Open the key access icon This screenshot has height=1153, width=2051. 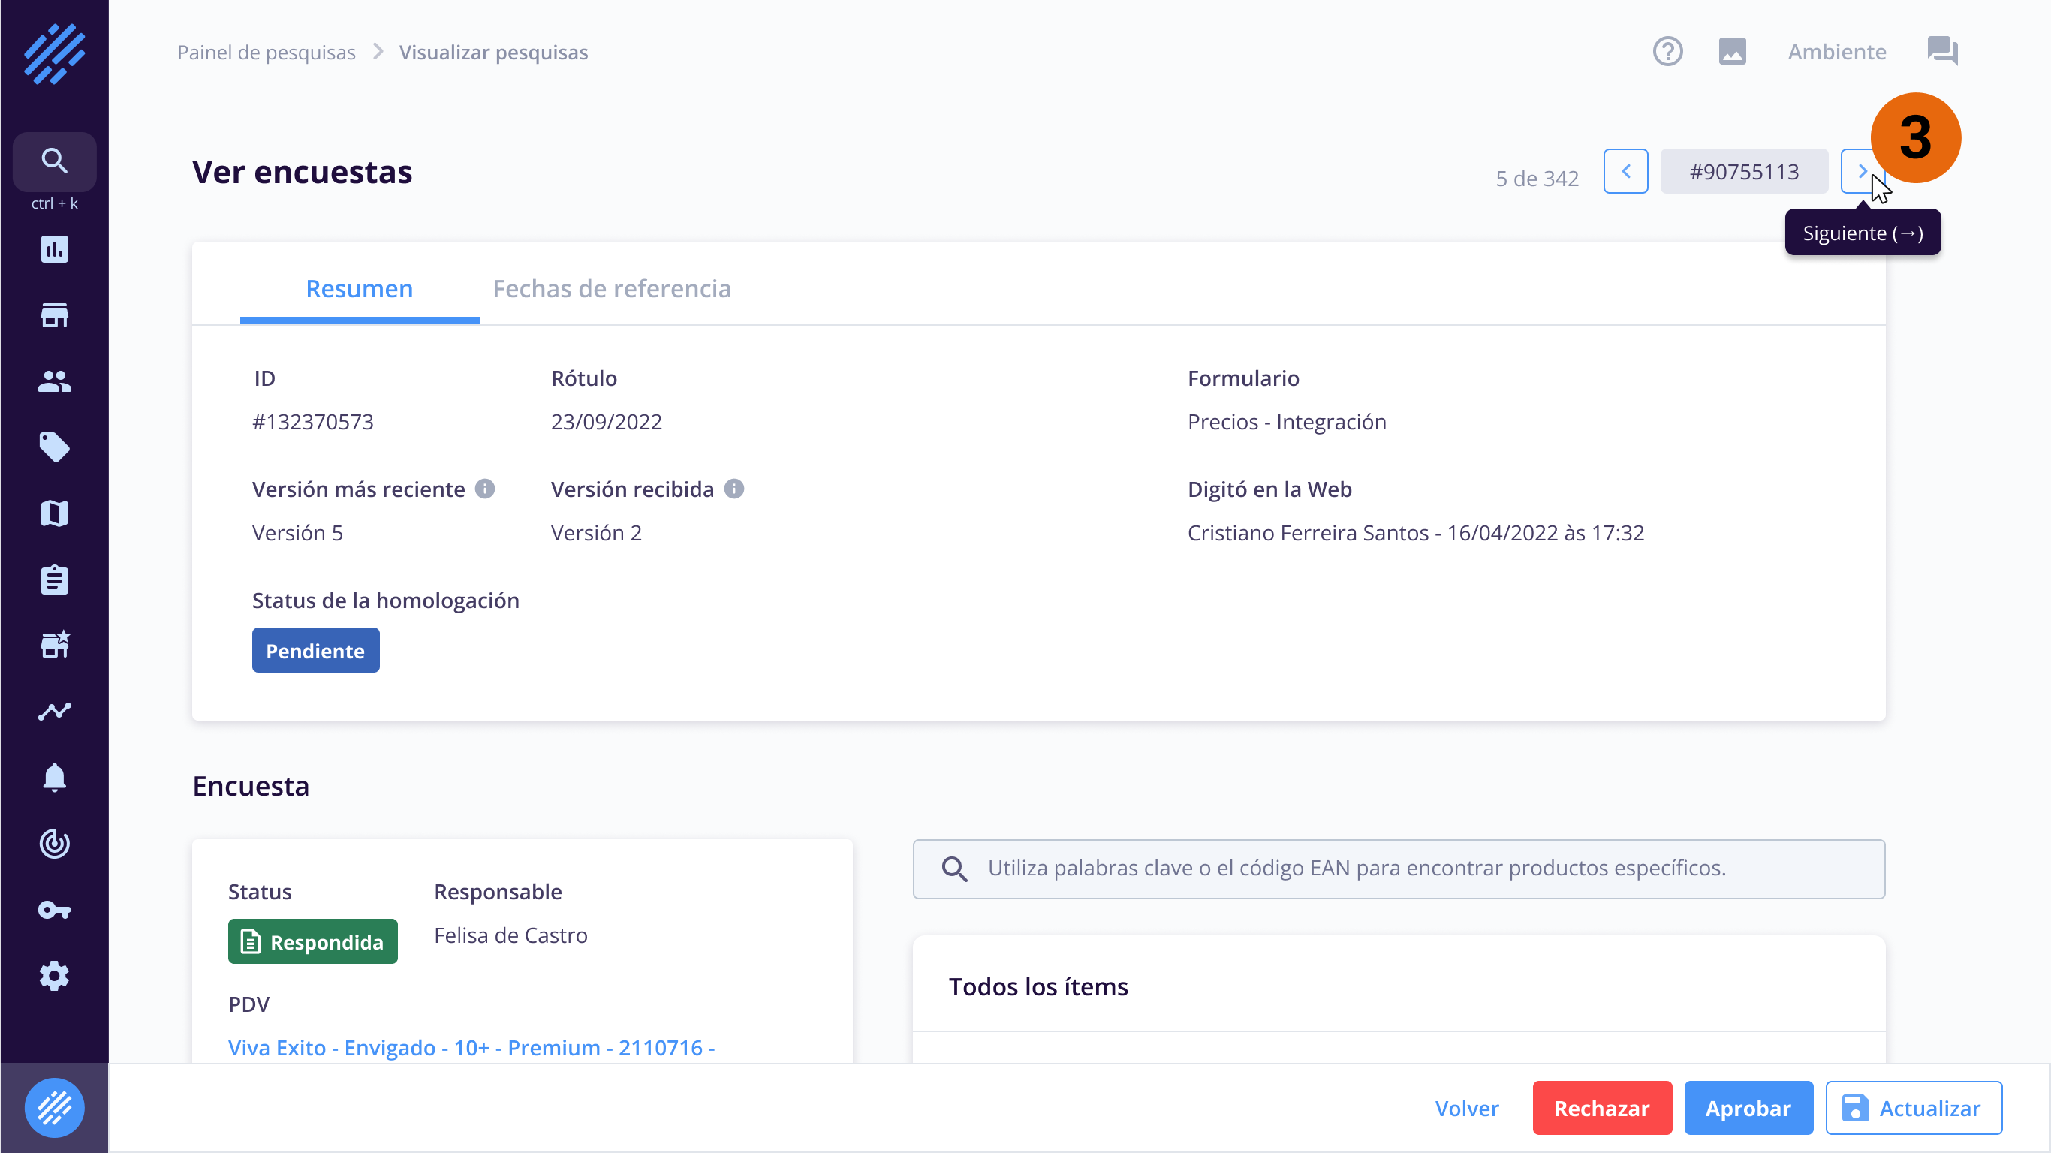point(54,909)
